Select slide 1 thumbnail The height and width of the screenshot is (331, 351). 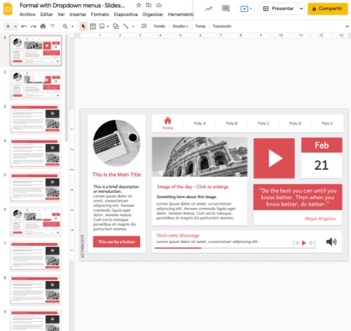coord(36,51)
